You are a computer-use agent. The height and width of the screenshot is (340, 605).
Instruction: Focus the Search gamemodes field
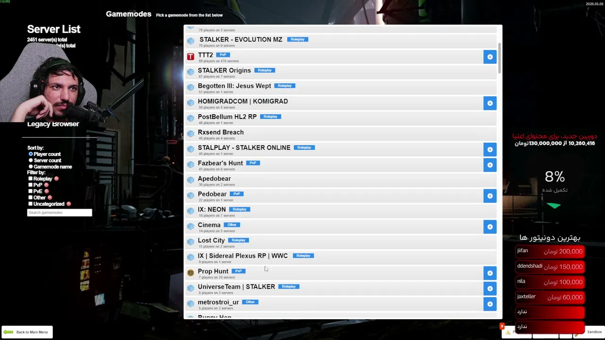[60, 212]
